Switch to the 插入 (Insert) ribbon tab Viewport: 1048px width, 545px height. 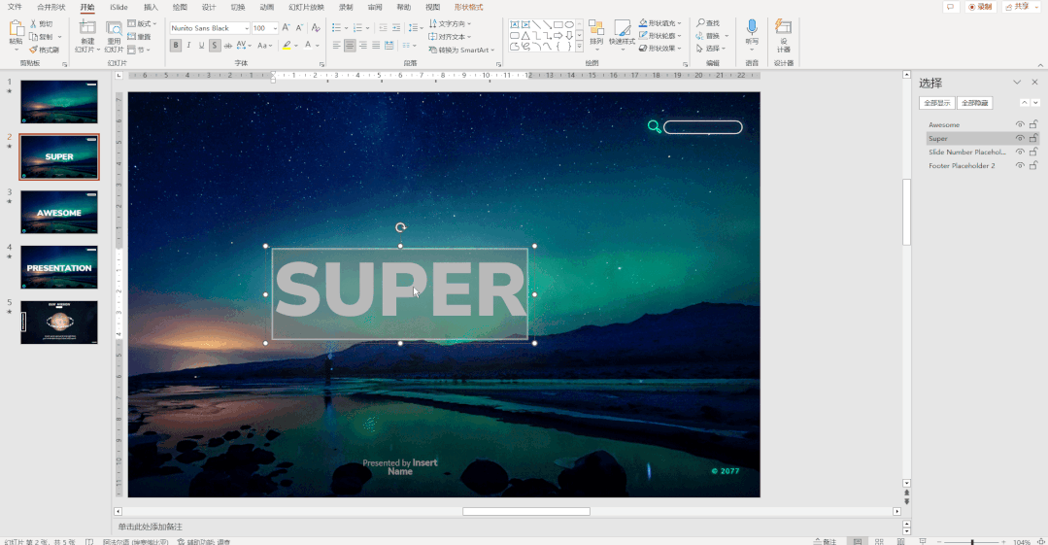pyautogui.click(x=151, y=7)
